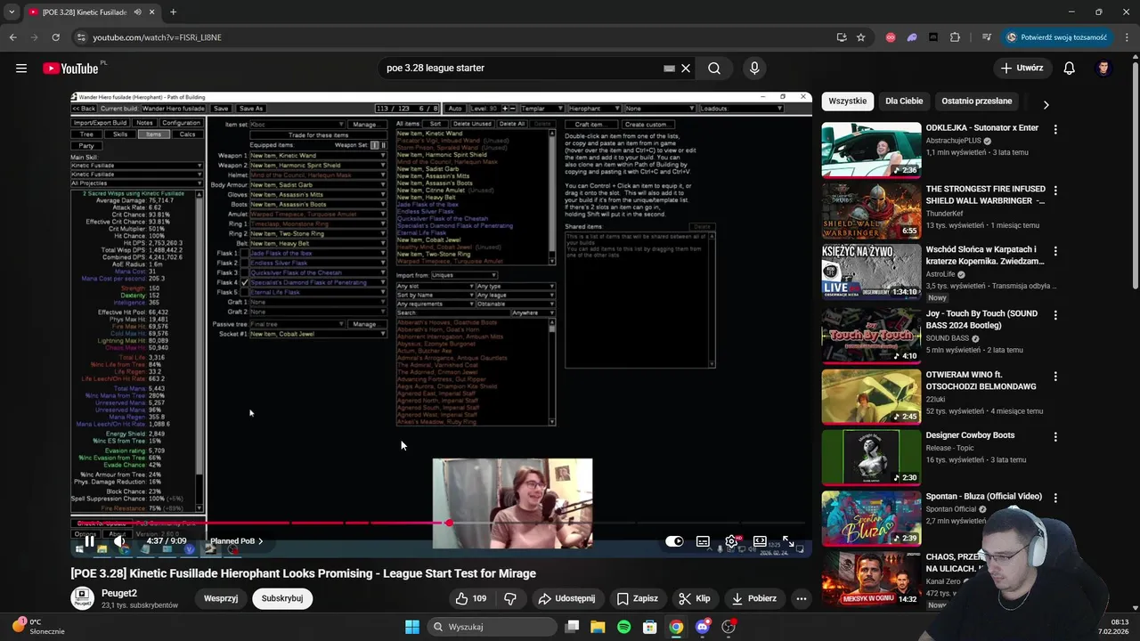Save video with the Zapisz button
The height and width of the screenshot is (641, 1140).
(x=638, y=598)
